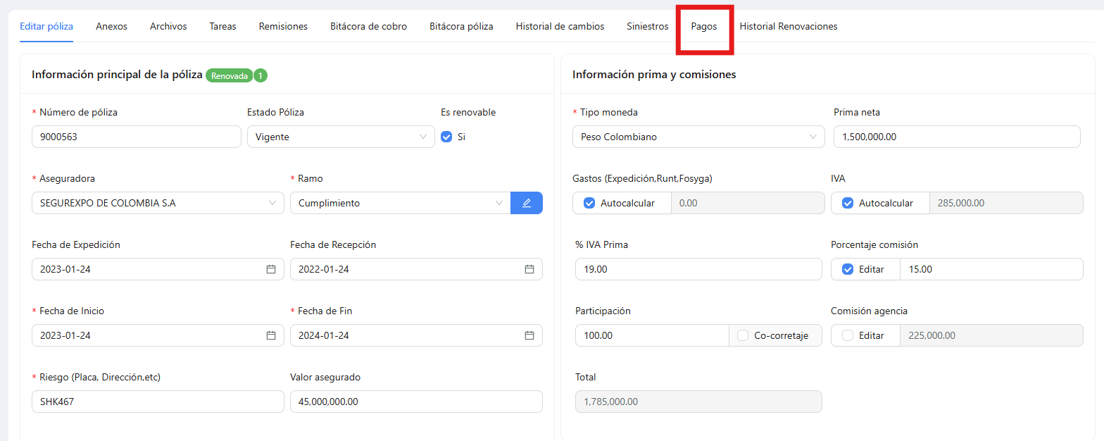Open the Aseguradora dropdown
Image resolution: width=1104 pixels, height=441 pixels.
pyautogui.click(x=158, y=203)
